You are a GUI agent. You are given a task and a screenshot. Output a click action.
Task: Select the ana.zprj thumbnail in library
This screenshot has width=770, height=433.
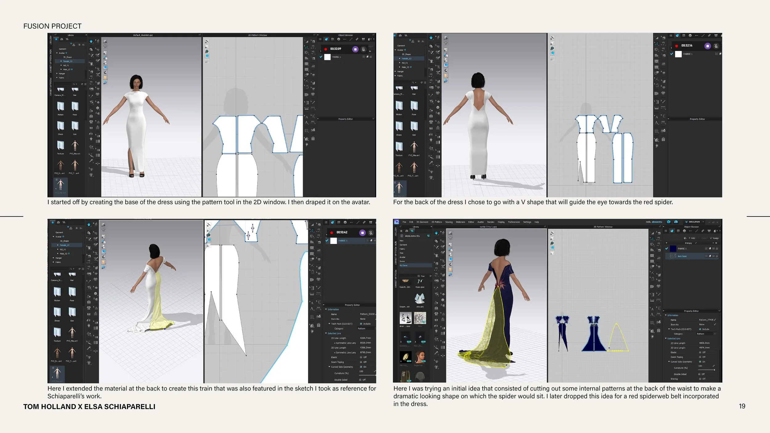419,299
